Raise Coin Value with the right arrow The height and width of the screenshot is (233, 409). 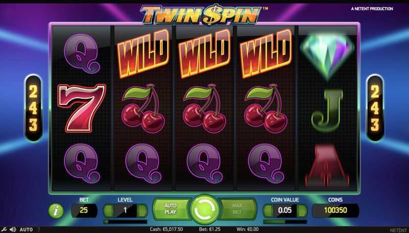[302, 211]
